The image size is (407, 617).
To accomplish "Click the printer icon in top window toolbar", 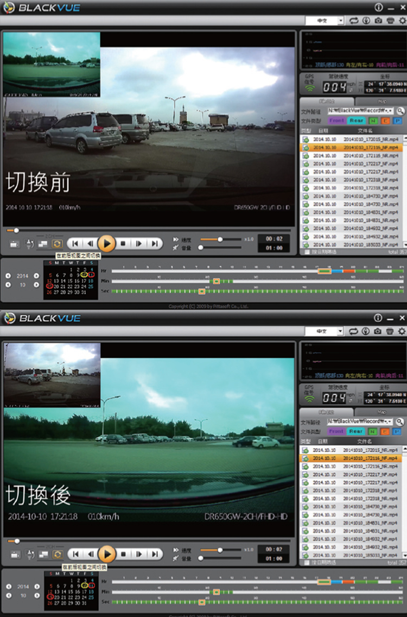I will coord(390,21).
